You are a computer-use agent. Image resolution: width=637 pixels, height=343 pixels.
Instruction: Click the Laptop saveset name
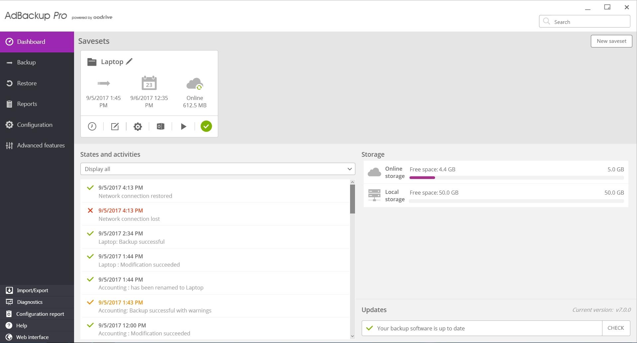tap(112, 62)
